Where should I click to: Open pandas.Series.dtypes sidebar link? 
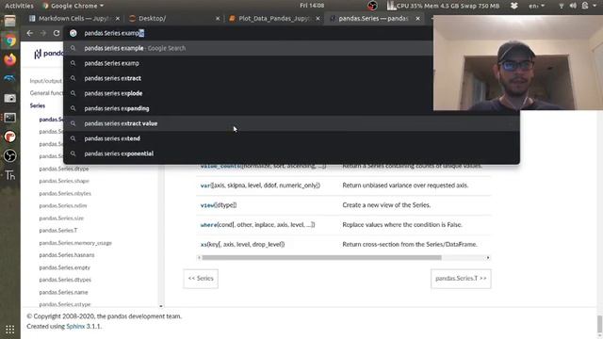[65, 280]
